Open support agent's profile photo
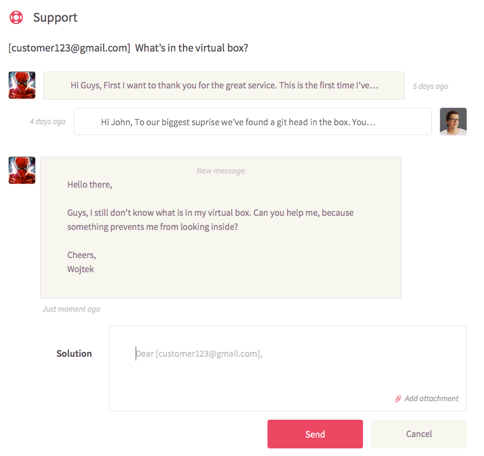 tap(453, 121)
